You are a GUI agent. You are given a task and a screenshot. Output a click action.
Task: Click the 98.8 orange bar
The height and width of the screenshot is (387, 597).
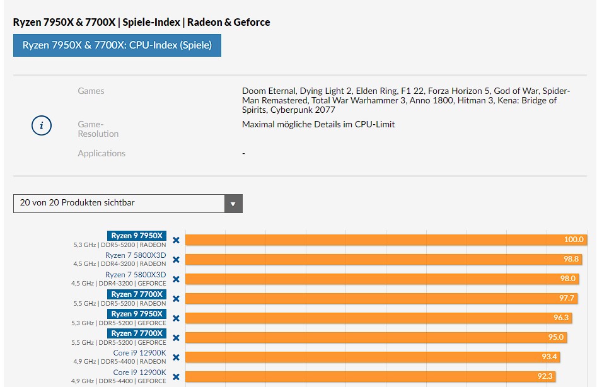384,259
